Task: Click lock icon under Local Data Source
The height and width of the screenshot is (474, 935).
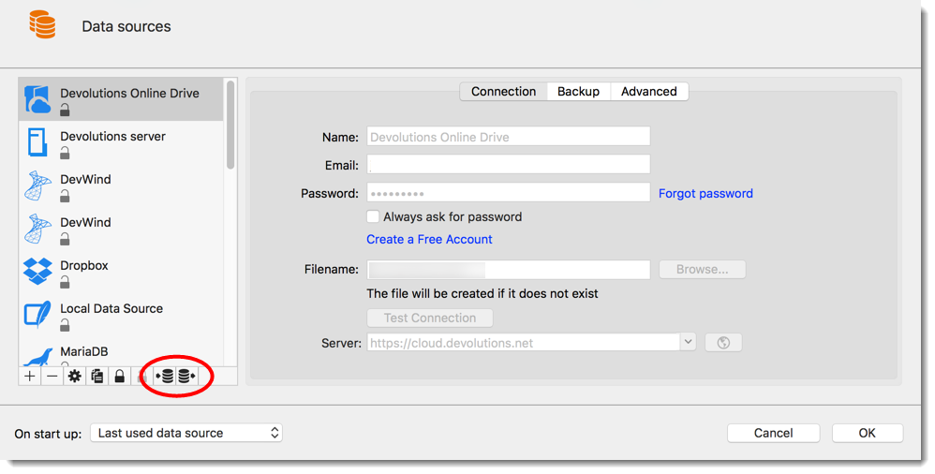Action: (x=65, y=324)
